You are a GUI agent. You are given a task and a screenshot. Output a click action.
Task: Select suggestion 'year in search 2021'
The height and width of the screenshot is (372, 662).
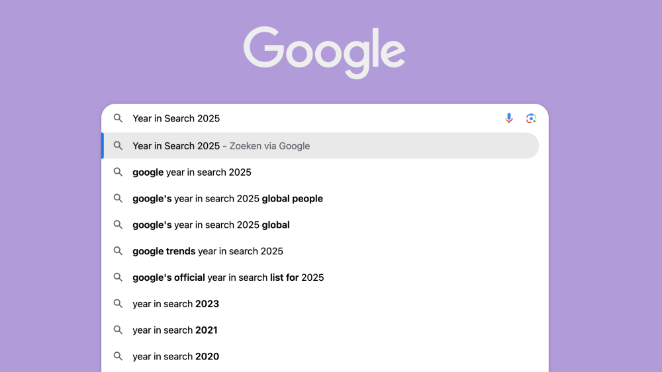175,330
